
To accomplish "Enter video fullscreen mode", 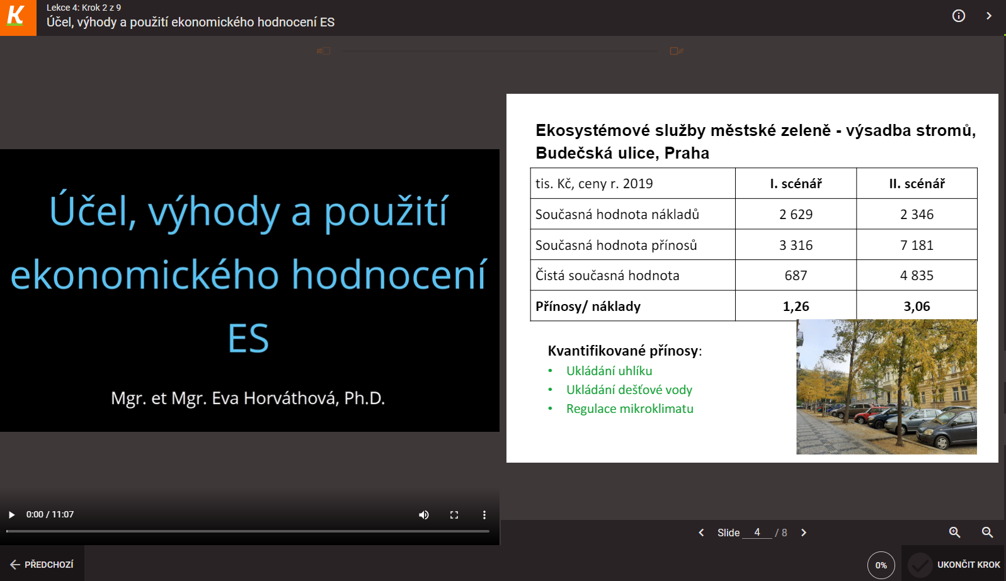I will [x=454, y=515].
